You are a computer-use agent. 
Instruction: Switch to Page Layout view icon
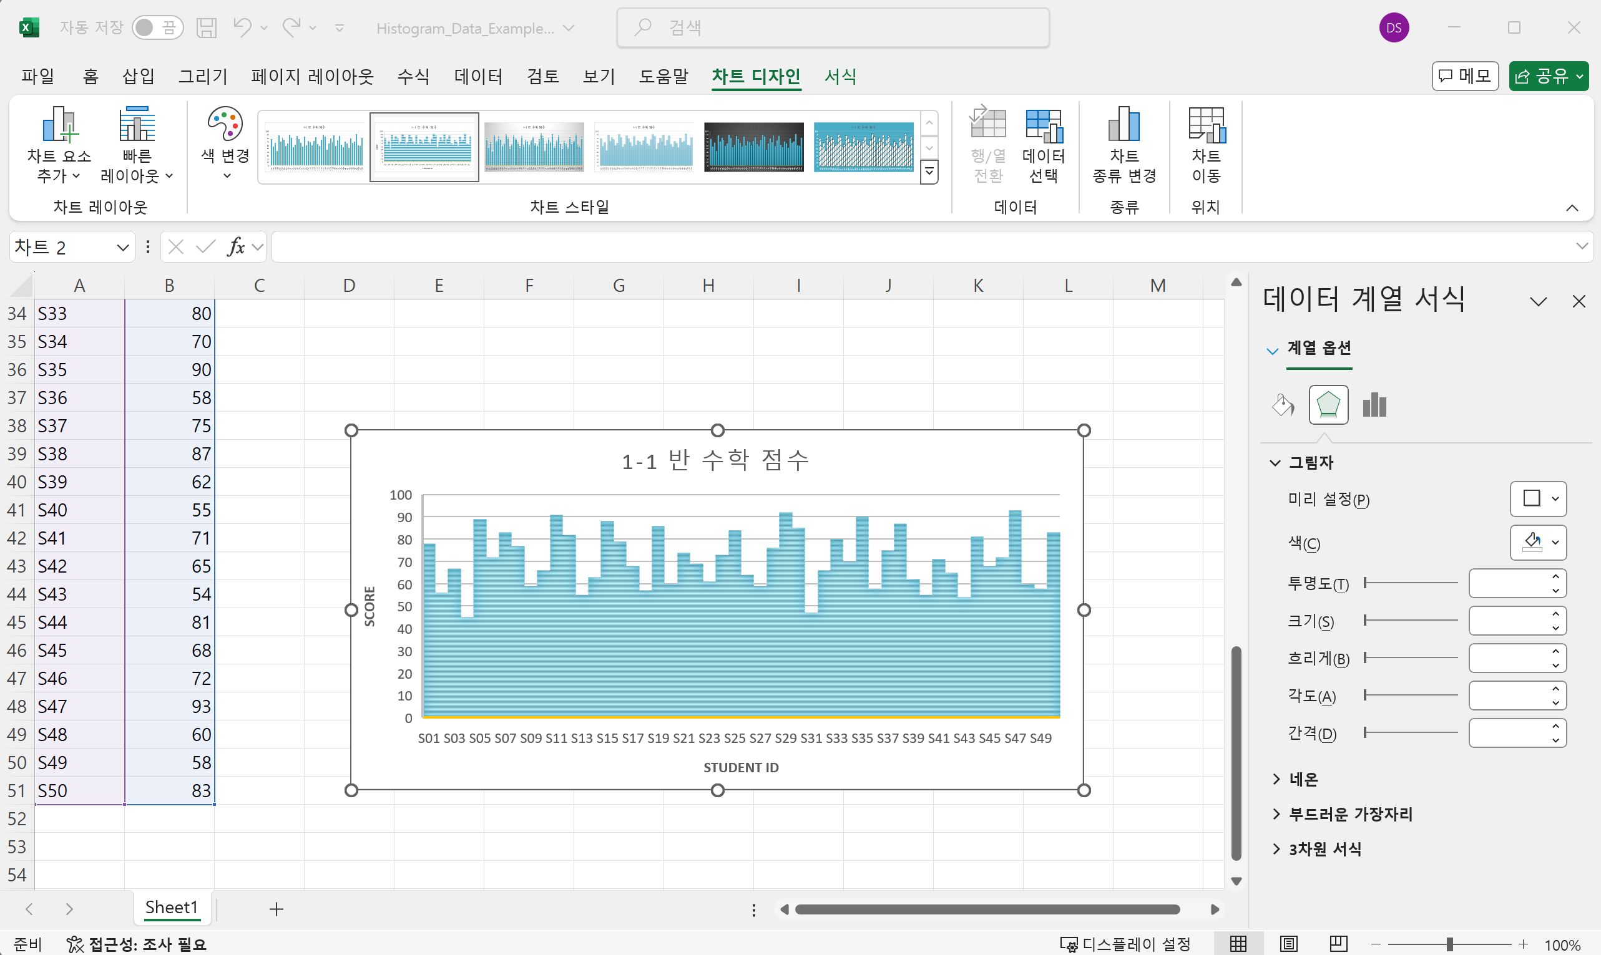pos(1289,944)
